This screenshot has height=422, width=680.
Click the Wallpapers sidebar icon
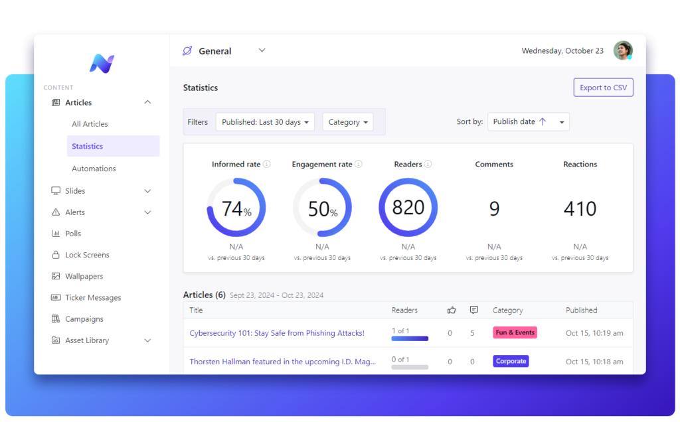click(x=54, y=276)
